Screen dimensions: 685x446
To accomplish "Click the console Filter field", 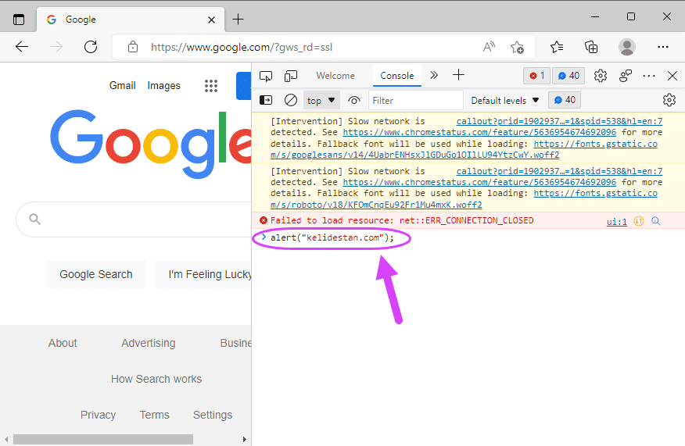I will coord(415,101).
